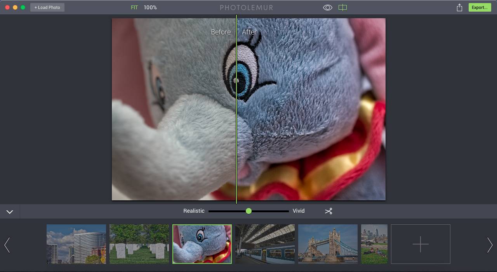Collapse the filmstrip with the chevron

click(10, 212)
